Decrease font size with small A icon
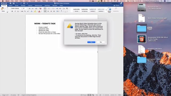171x96 pixels. coord(33,8)
